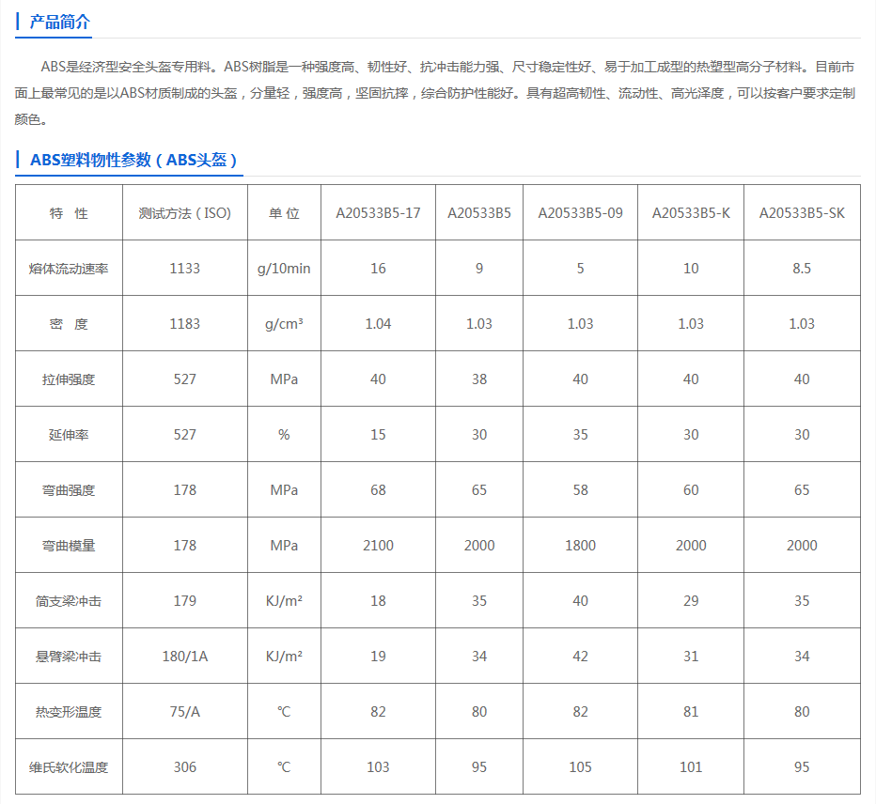Click the Izod impact value 31

tap(691, 657)
